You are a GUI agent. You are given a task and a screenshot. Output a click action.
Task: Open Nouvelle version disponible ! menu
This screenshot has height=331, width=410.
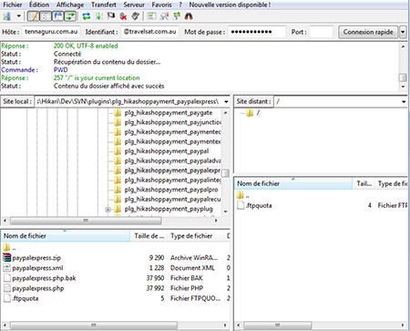pos(230,5)
